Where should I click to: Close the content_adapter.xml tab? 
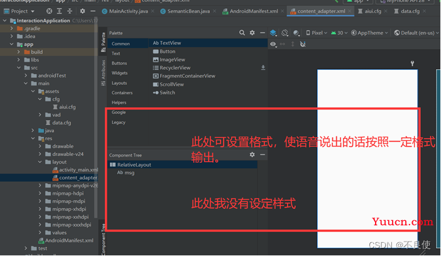click(x=349, y=11)
